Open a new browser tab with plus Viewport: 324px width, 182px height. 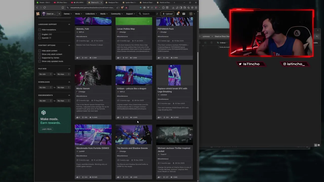click(x=174, y=3)
